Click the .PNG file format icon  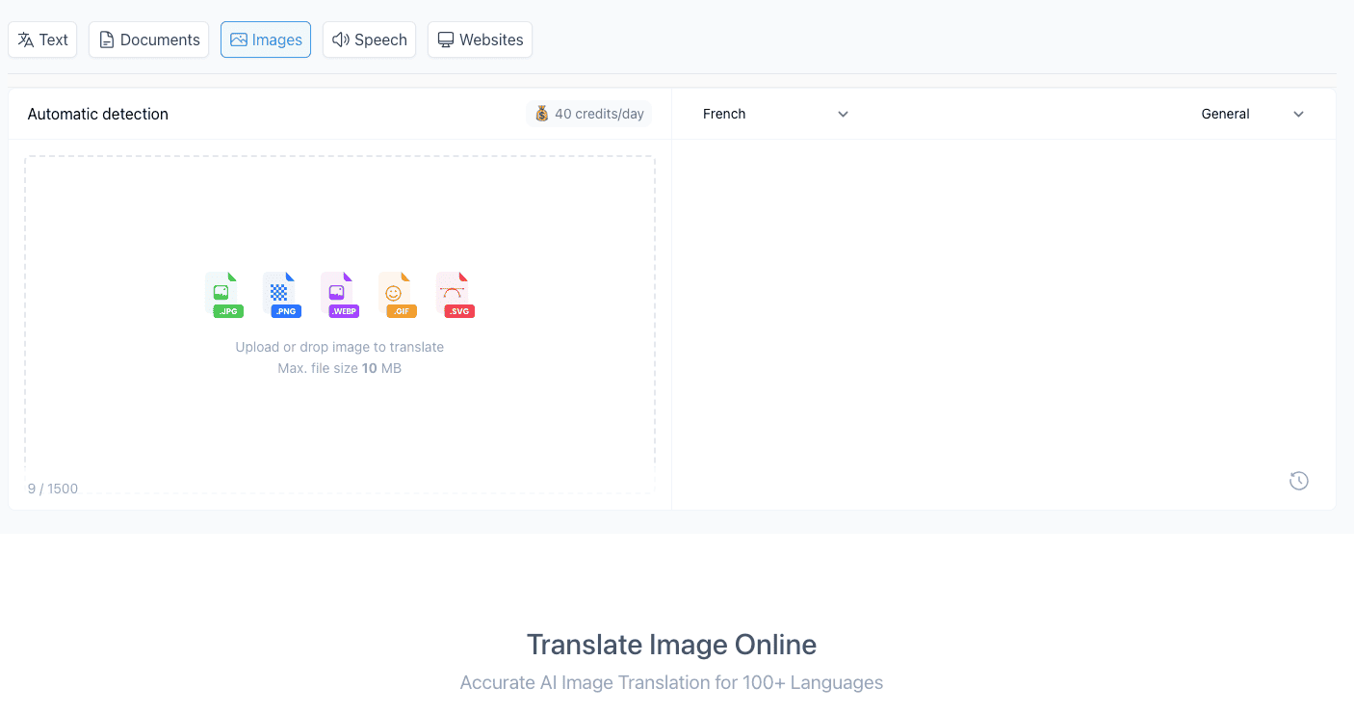[x=283, y=294]
